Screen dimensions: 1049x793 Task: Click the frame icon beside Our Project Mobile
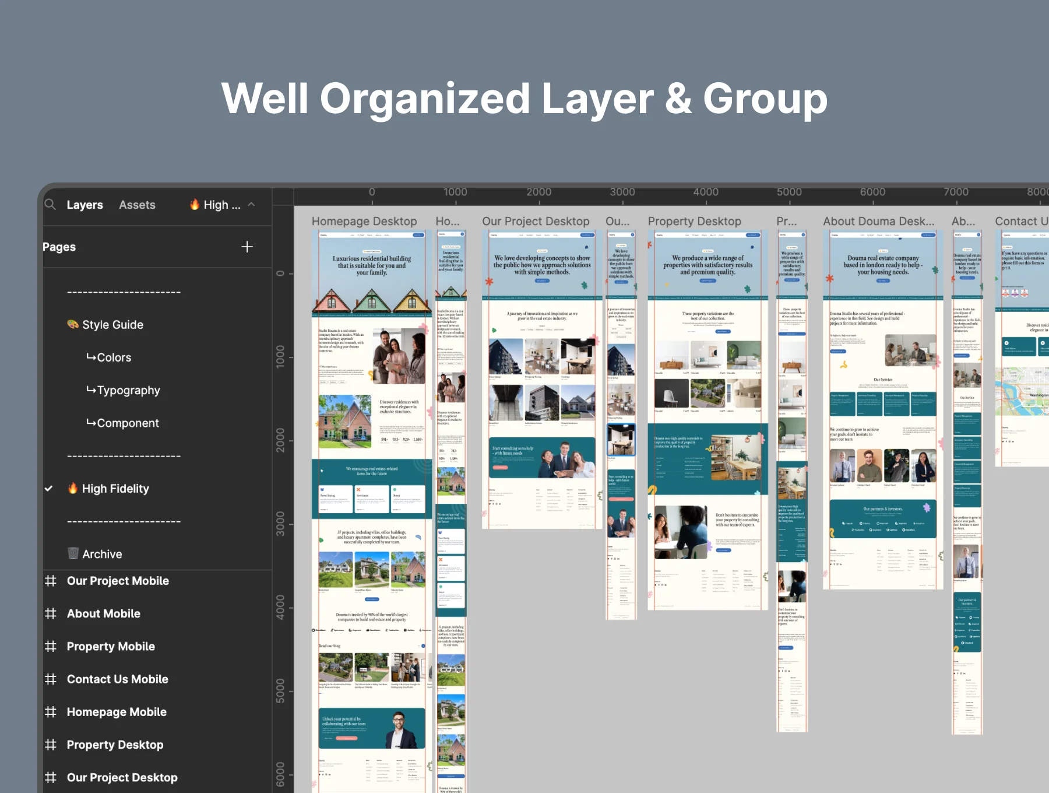[51, 581]
